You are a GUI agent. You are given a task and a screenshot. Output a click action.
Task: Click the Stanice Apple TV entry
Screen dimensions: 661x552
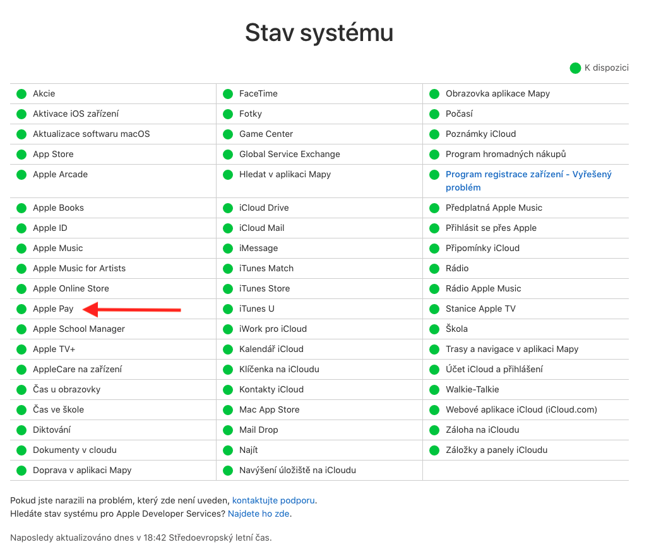(x=480, y=308)
